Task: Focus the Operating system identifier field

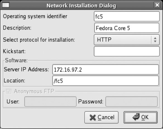Action: [x=127, y=16]
